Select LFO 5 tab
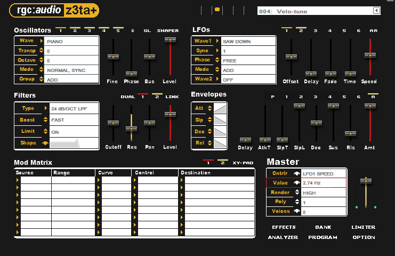 pos(344,30)
